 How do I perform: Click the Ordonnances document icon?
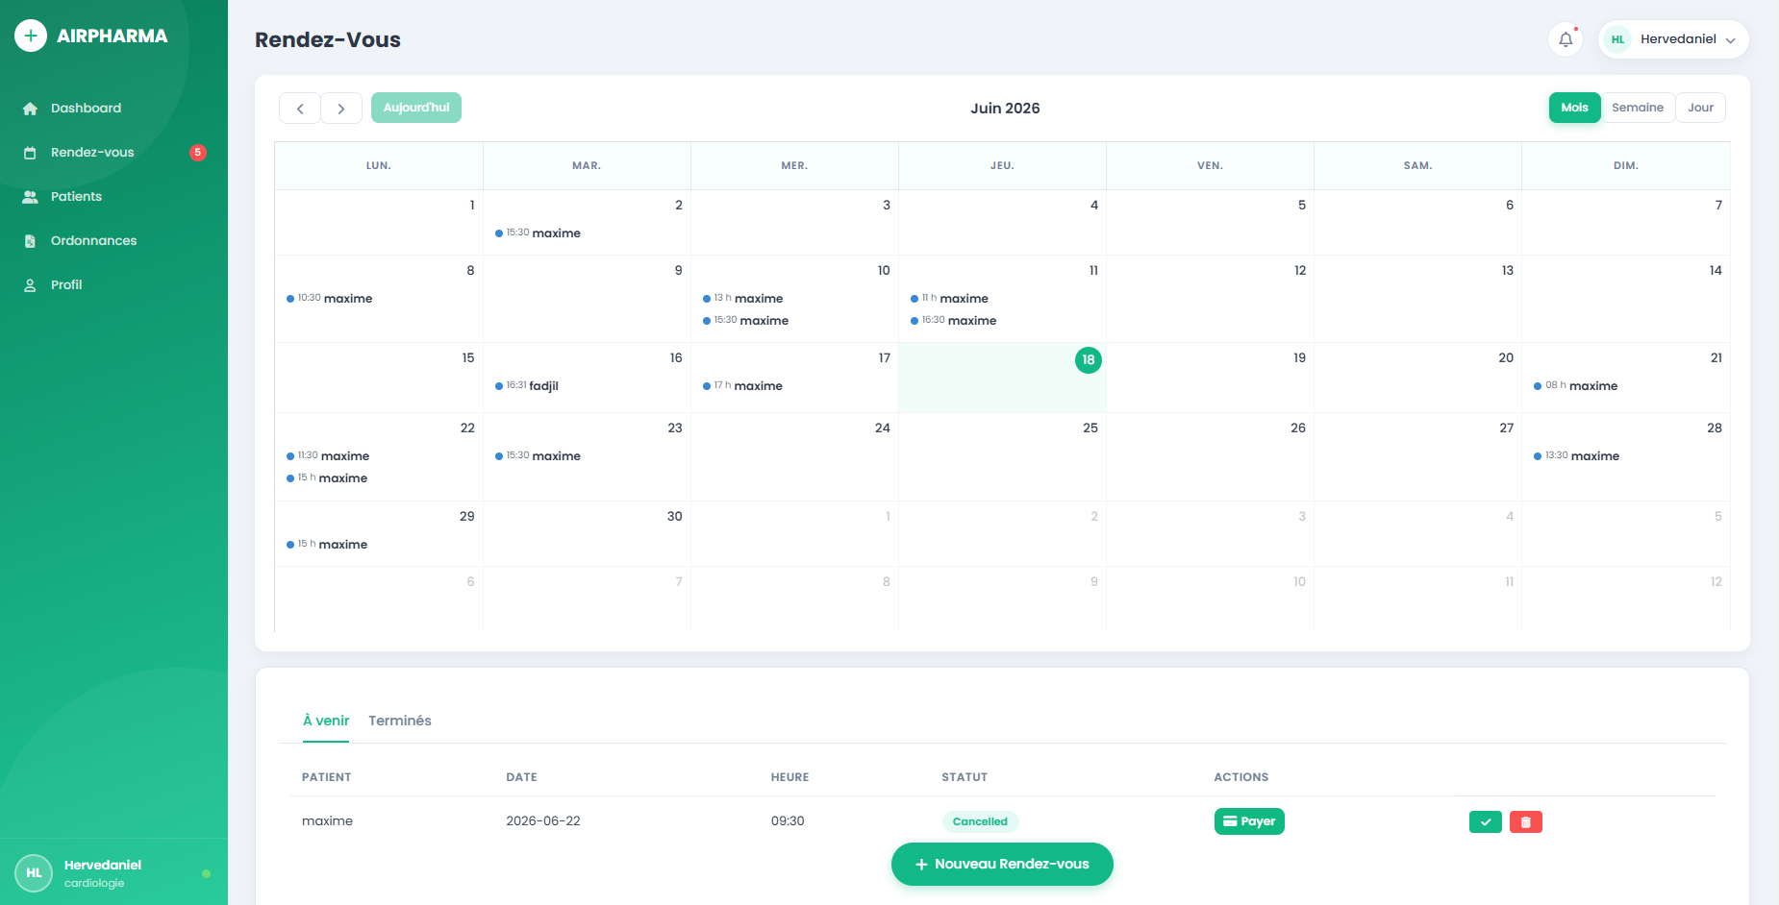coord(30,241)
